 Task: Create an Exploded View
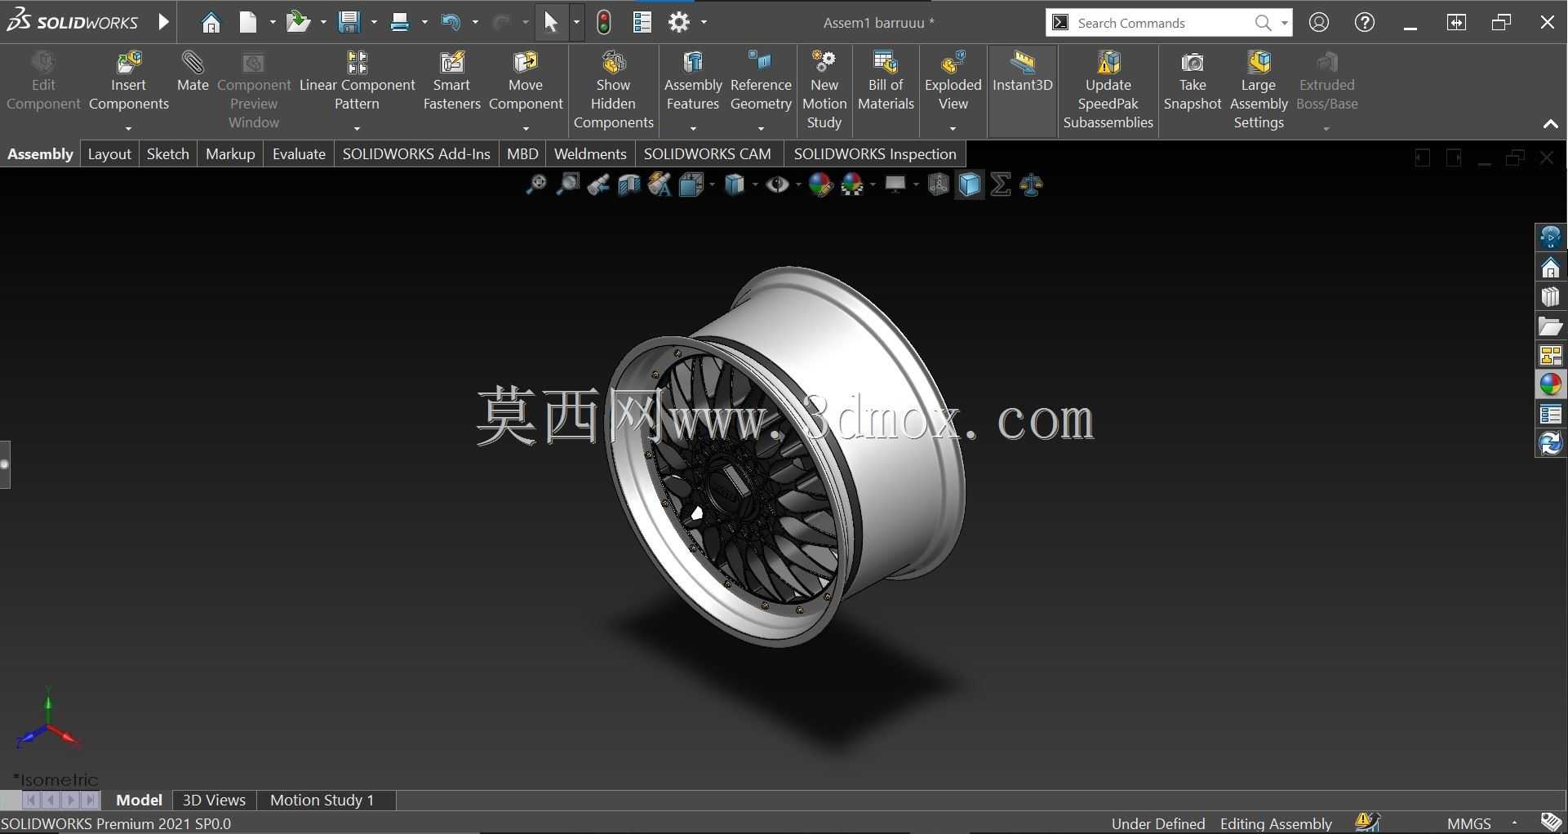(953, 82)
